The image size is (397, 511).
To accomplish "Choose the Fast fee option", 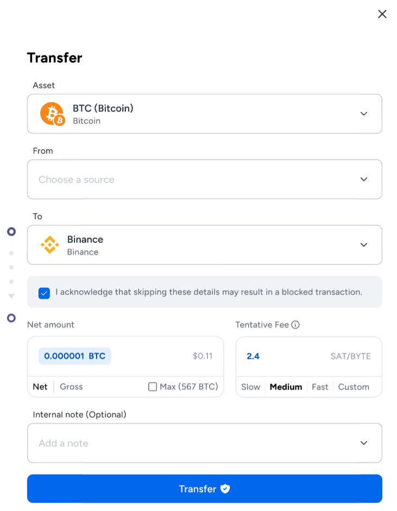I will click(320, 387).
